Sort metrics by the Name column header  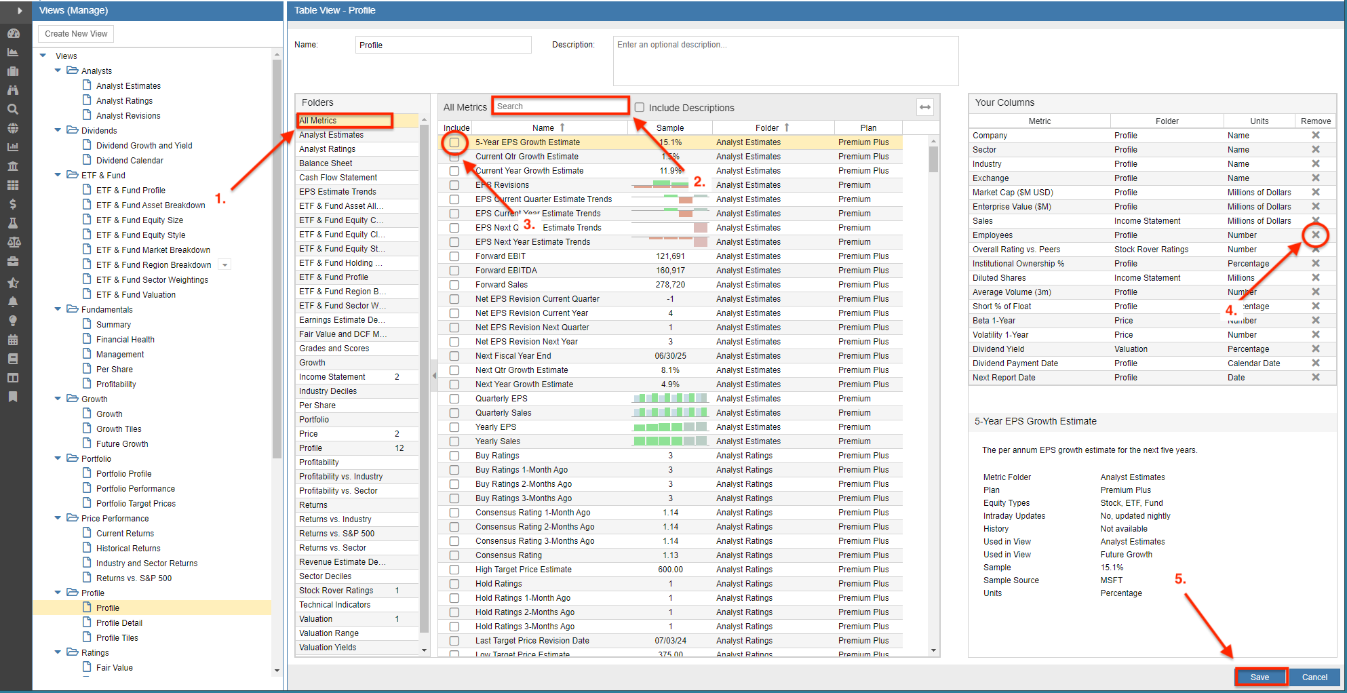(549, 127)
